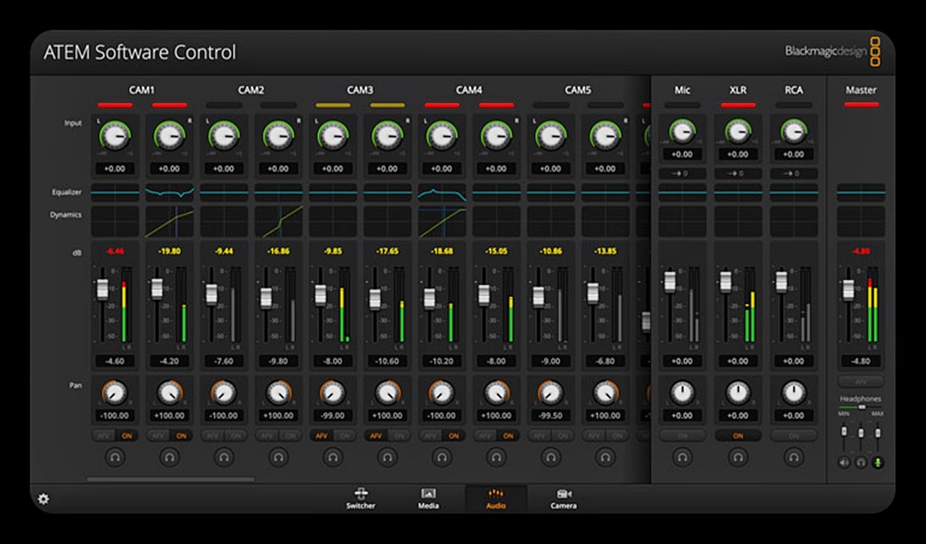Go to the Camera tab

coord(564,498)
